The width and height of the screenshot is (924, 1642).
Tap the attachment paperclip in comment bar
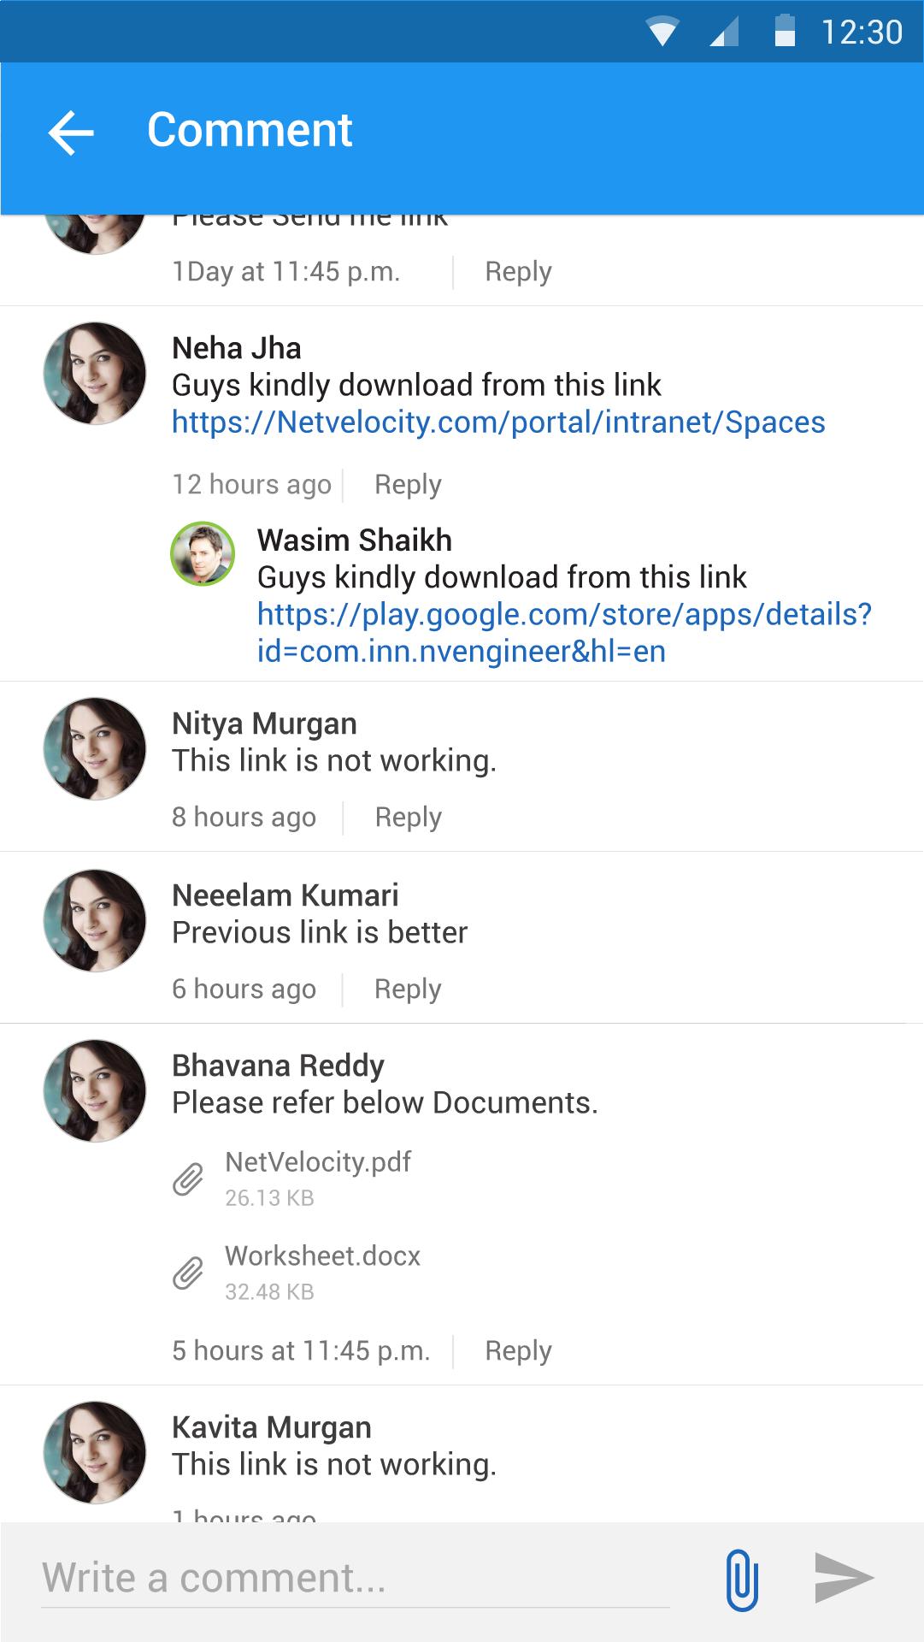click(742, 1579)
